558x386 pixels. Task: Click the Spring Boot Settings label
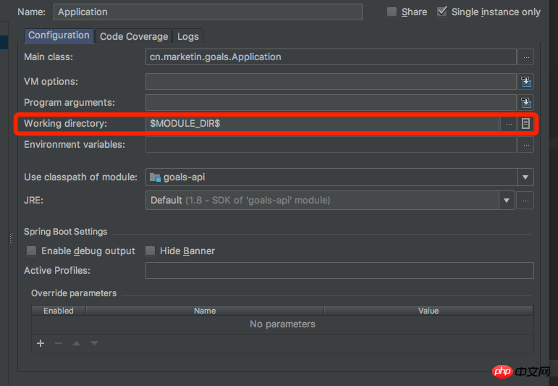point(65,232)
